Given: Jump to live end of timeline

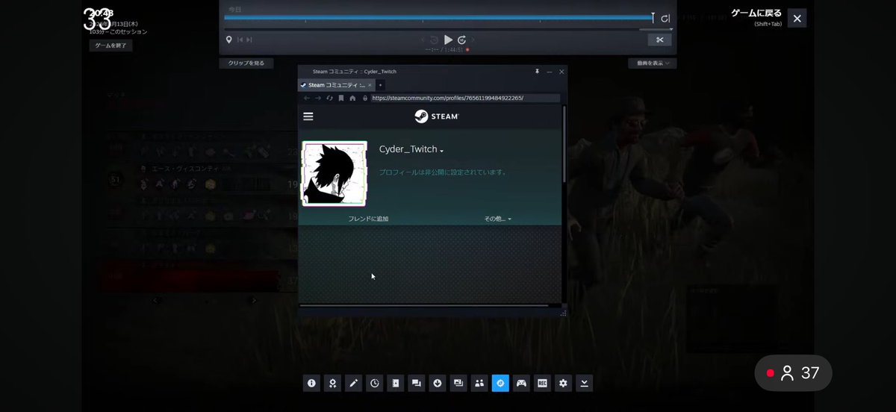Looking at the screenshot, I should click(666, 18).
